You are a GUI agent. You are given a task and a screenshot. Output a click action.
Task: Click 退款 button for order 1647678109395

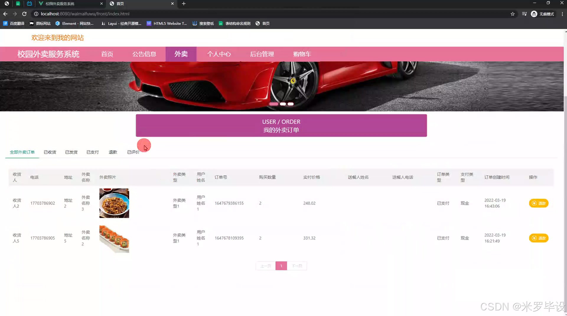click(x=539, y=238)
